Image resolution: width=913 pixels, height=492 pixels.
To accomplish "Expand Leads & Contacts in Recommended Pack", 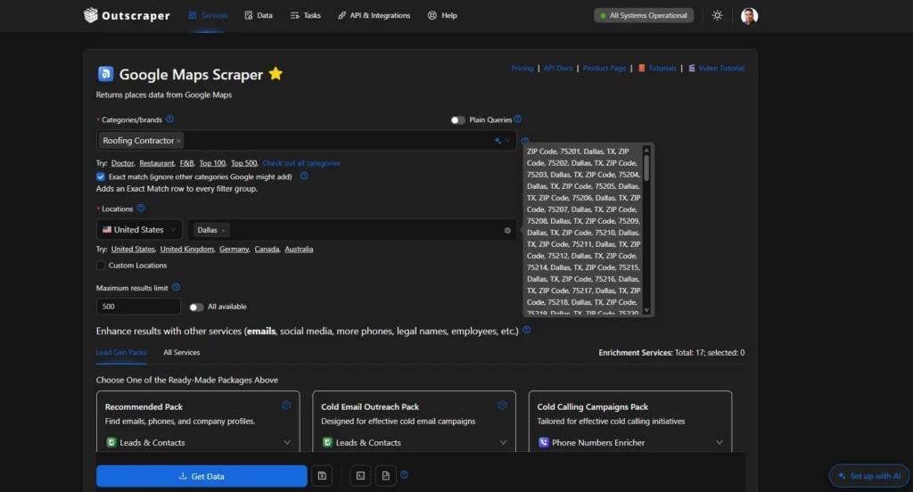I will pyautogui.click(x=287, y=442).
